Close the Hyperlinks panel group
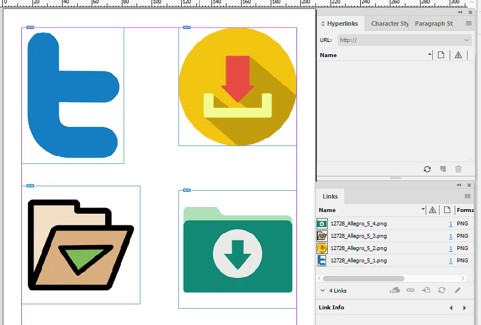Image resolution: width=481 pixels, height=325 pixels. click(470, 12)
